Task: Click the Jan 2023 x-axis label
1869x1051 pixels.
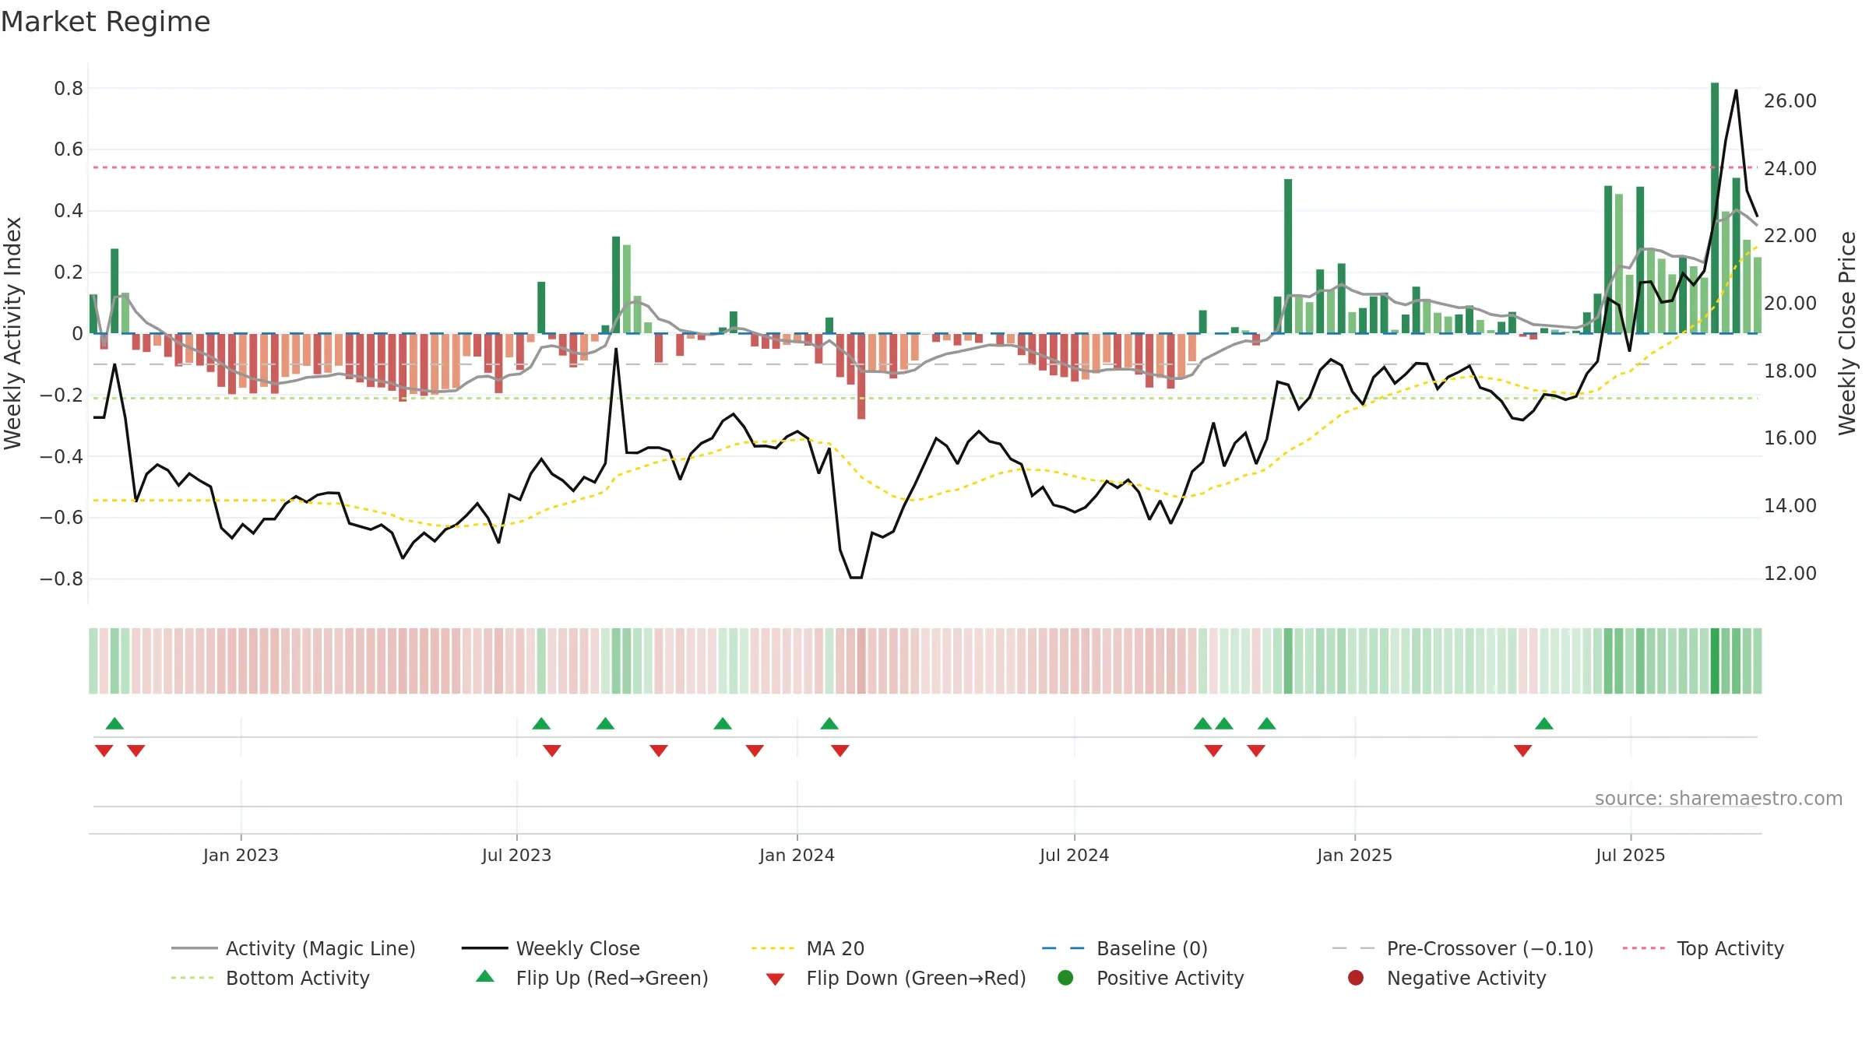Action: (x=241, y=855)
